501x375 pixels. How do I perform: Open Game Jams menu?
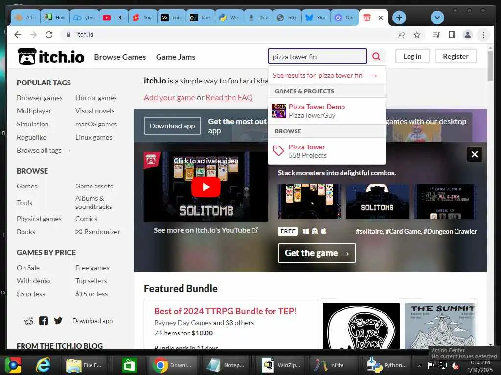[176, 57]
